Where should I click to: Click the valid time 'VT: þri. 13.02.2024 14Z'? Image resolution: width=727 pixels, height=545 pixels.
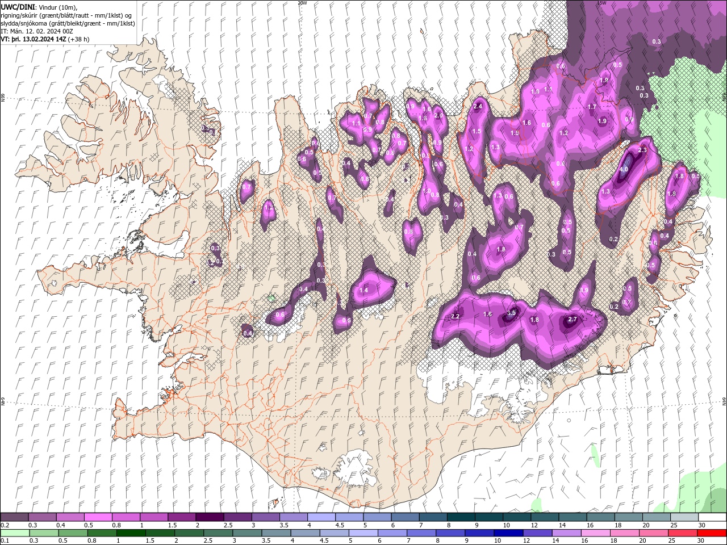(x=34, y=39)
